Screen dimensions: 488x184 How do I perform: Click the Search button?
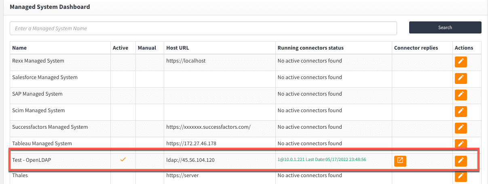tap(445, 27)
